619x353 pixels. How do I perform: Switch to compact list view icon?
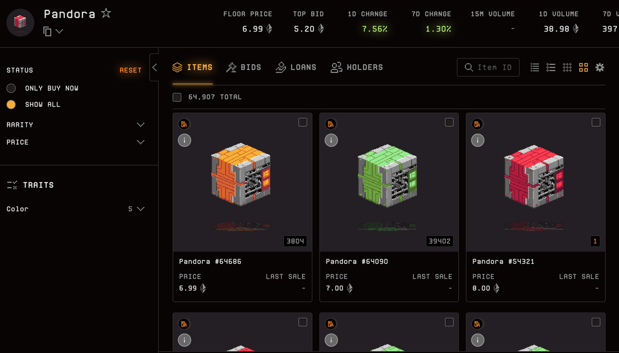click(x=535, y=68)
